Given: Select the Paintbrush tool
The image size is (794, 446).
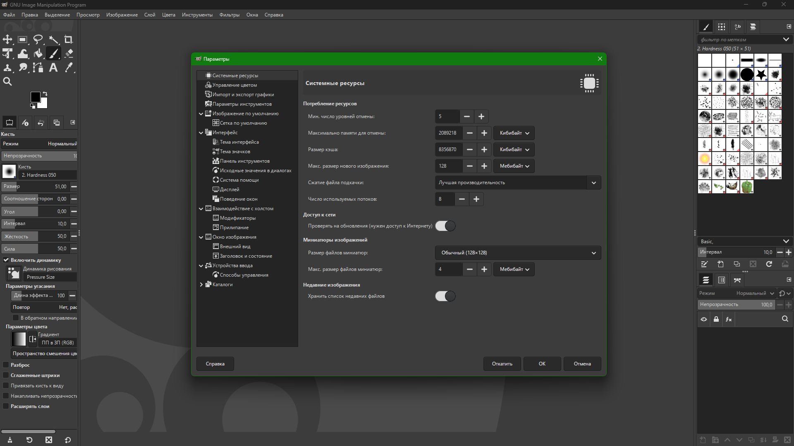Looking at the screenshot, I should point(53,53).
